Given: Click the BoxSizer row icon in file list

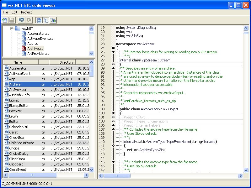Looking at the screenshot, I should 7,111.
